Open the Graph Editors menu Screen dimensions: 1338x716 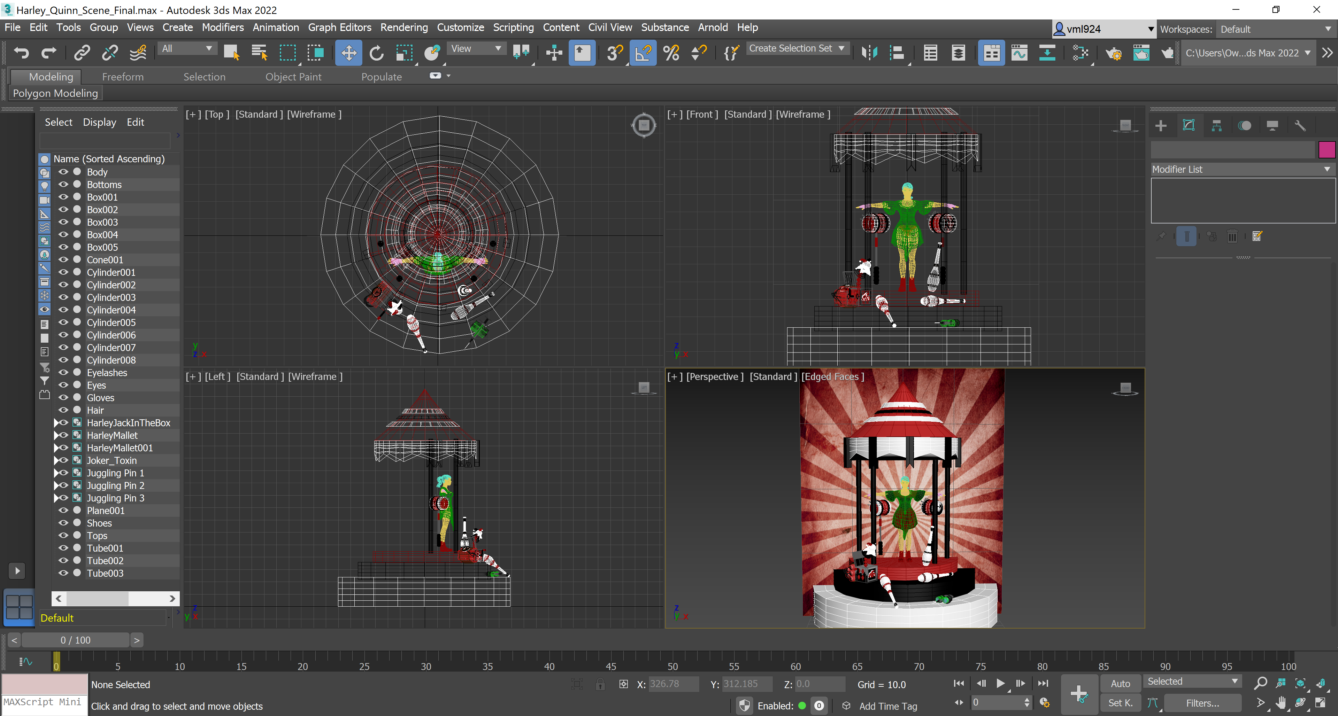pyautogui.click(x=339, y=28)
